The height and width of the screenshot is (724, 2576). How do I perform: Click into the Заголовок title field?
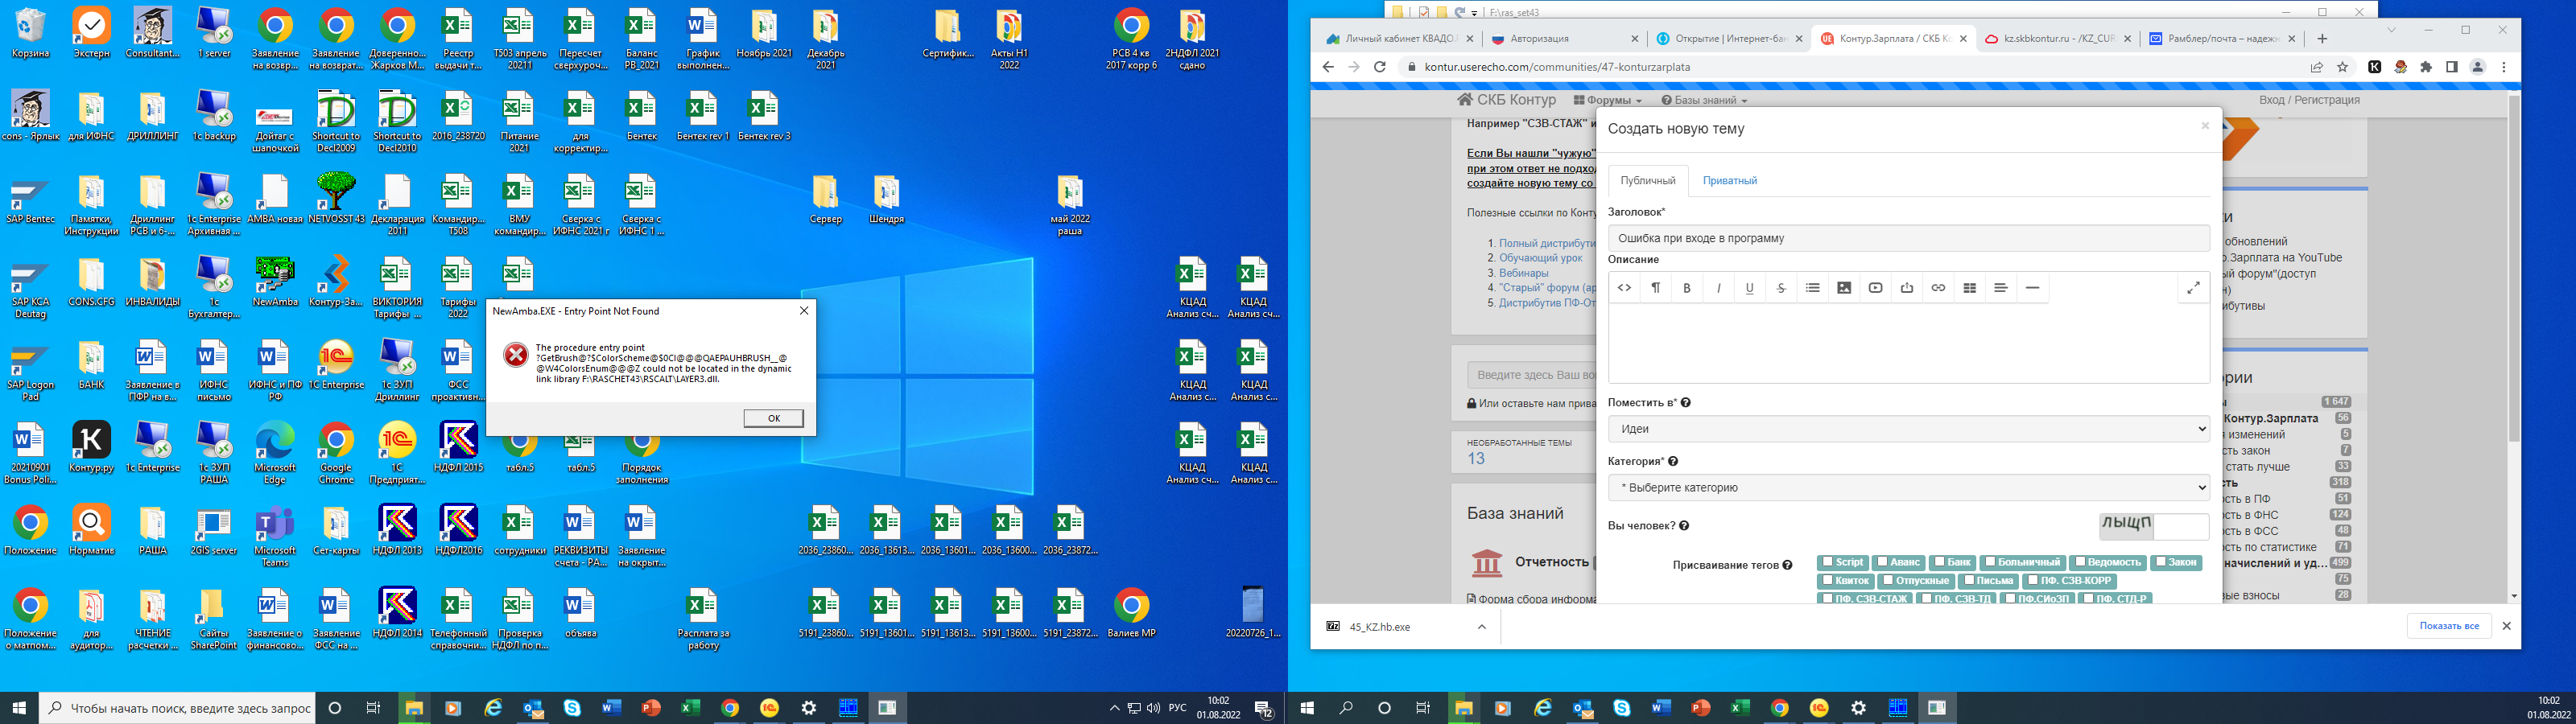click(1908, 238)
